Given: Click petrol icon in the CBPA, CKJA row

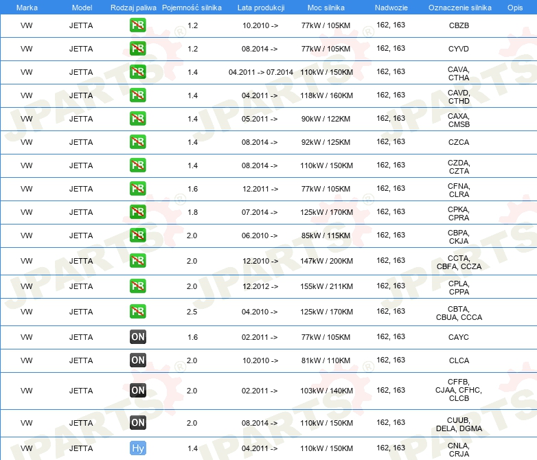Looking at the screenshot, I should point(137,235).
